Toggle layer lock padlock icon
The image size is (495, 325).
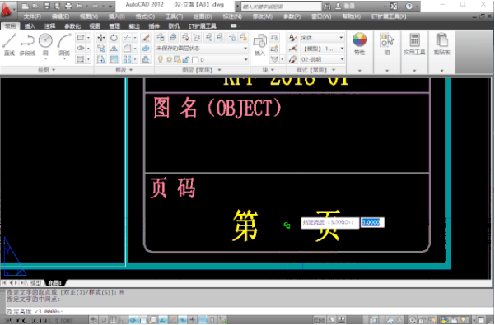[186, 59]
